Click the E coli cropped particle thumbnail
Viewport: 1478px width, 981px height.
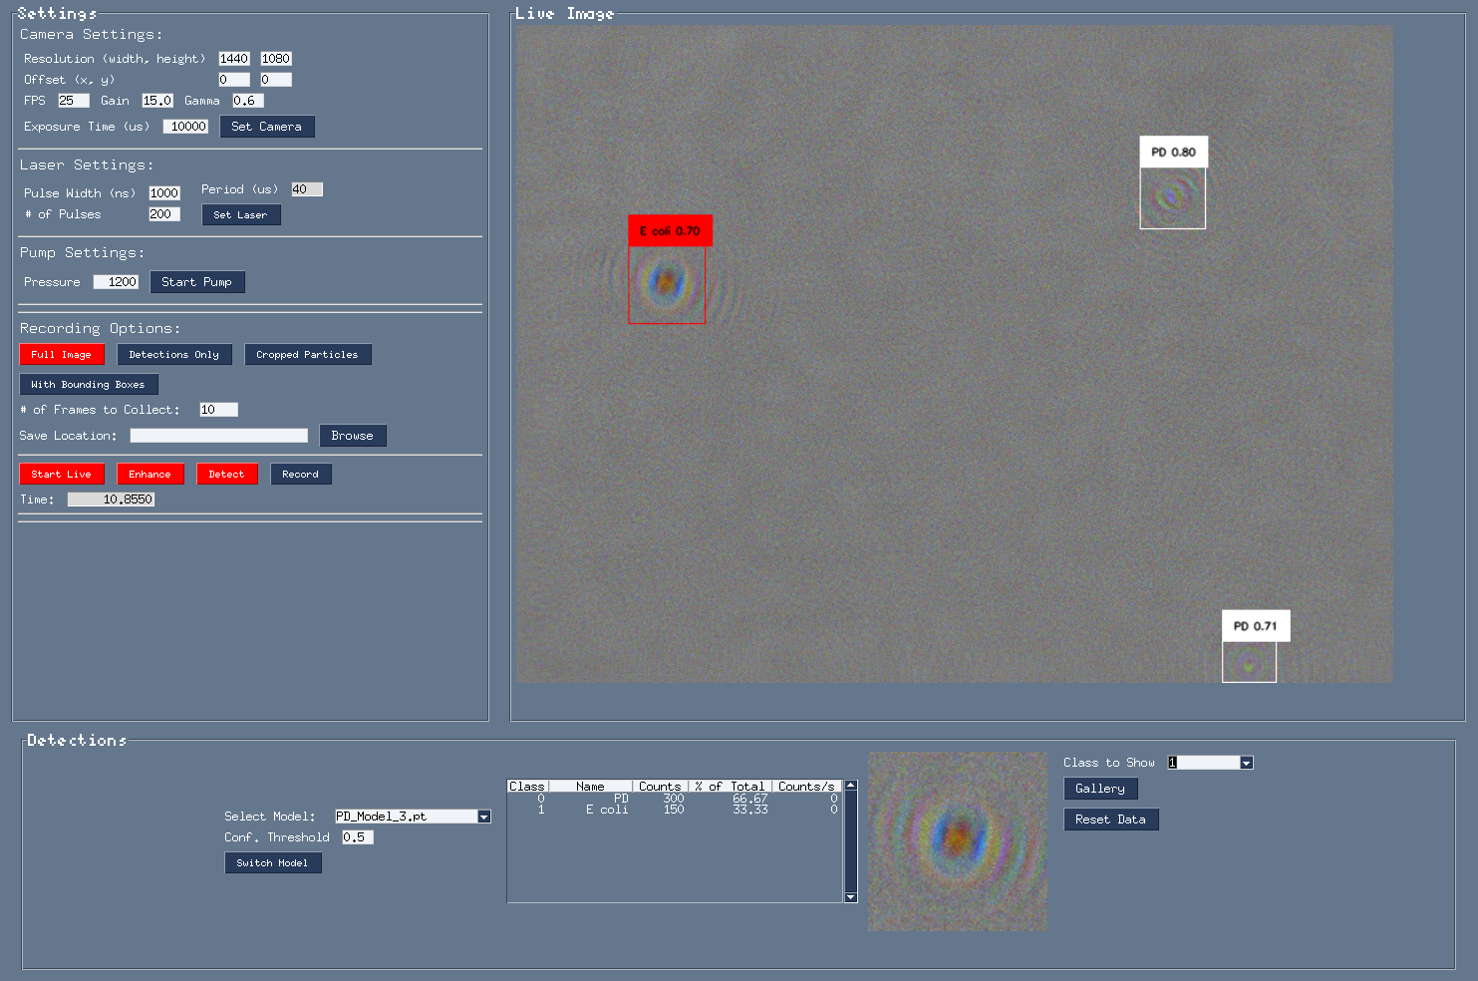[x=957, y=841]
